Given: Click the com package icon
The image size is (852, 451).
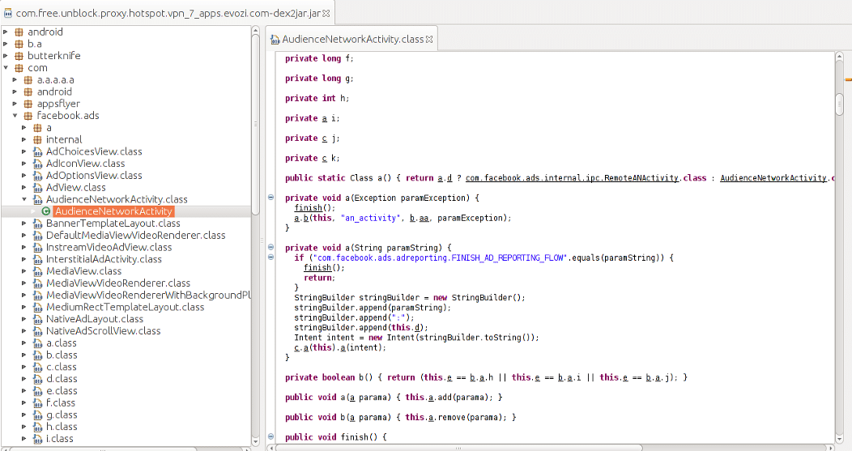Looking at the screenshot, I should [x=19, y=68].
